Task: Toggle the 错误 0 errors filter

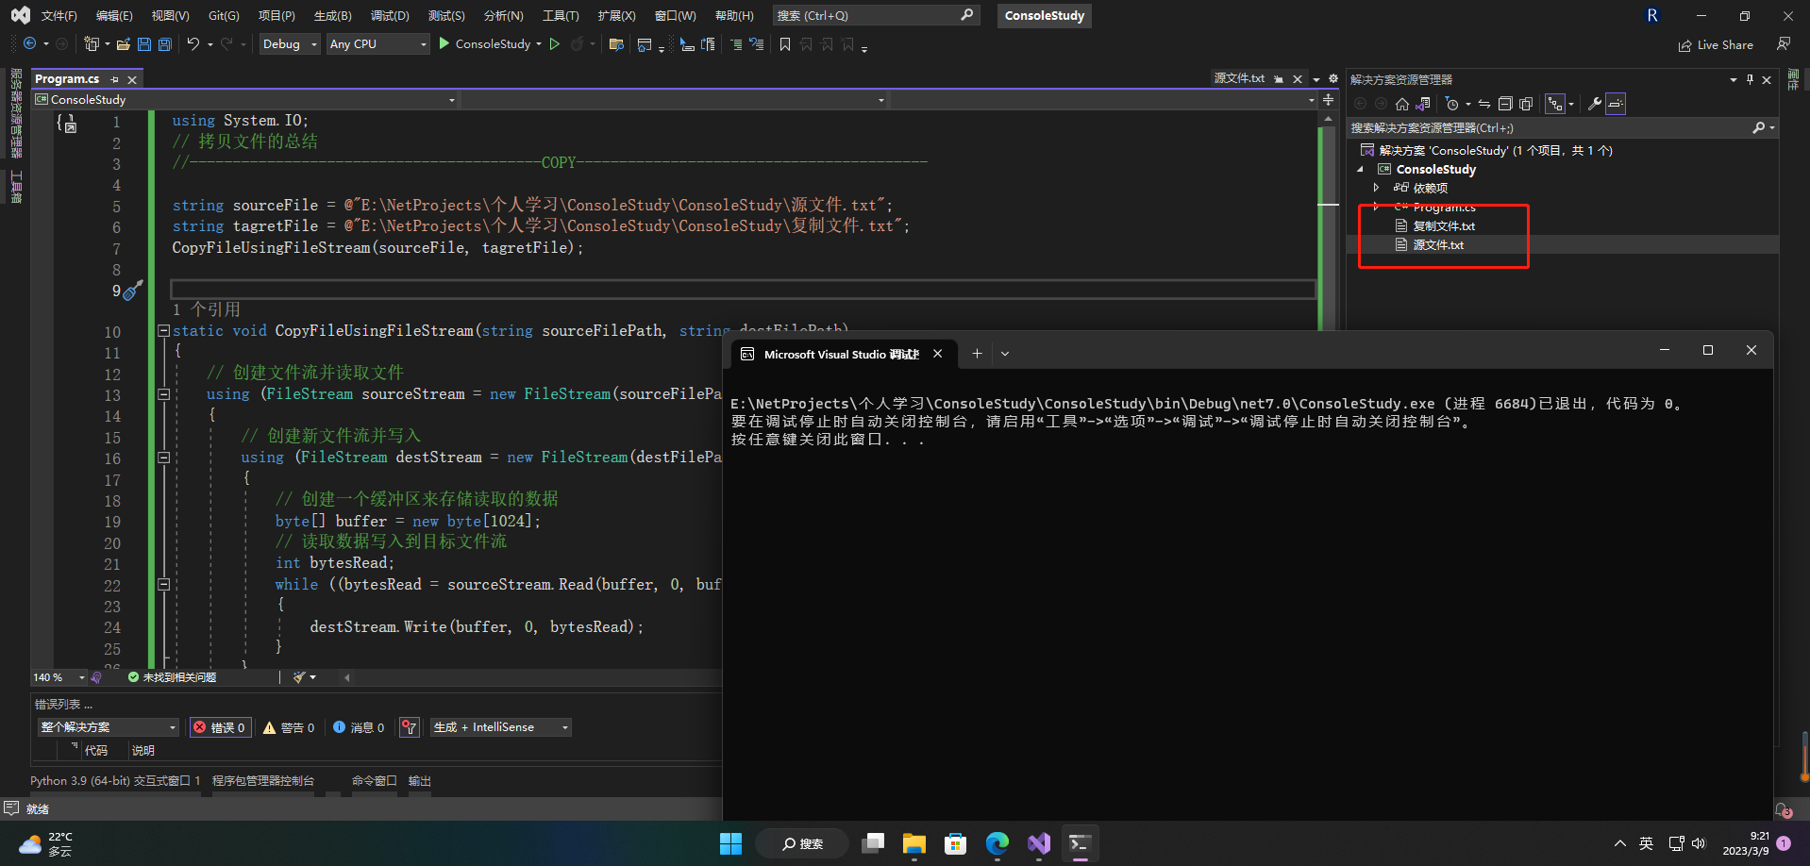Action: point(220,727)
